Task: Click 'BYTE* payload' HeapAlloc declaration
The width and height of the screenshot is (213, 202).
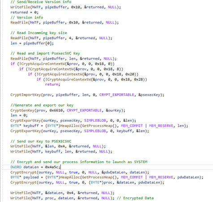Action: point(107,177)
